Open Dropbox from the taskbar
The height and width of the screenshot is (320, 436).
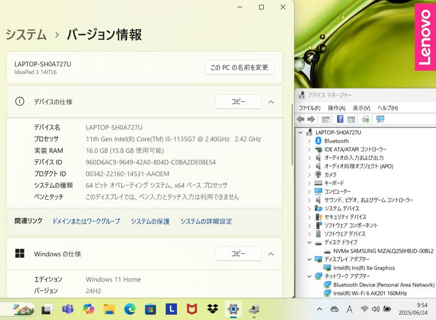click(x=213, y=309)
